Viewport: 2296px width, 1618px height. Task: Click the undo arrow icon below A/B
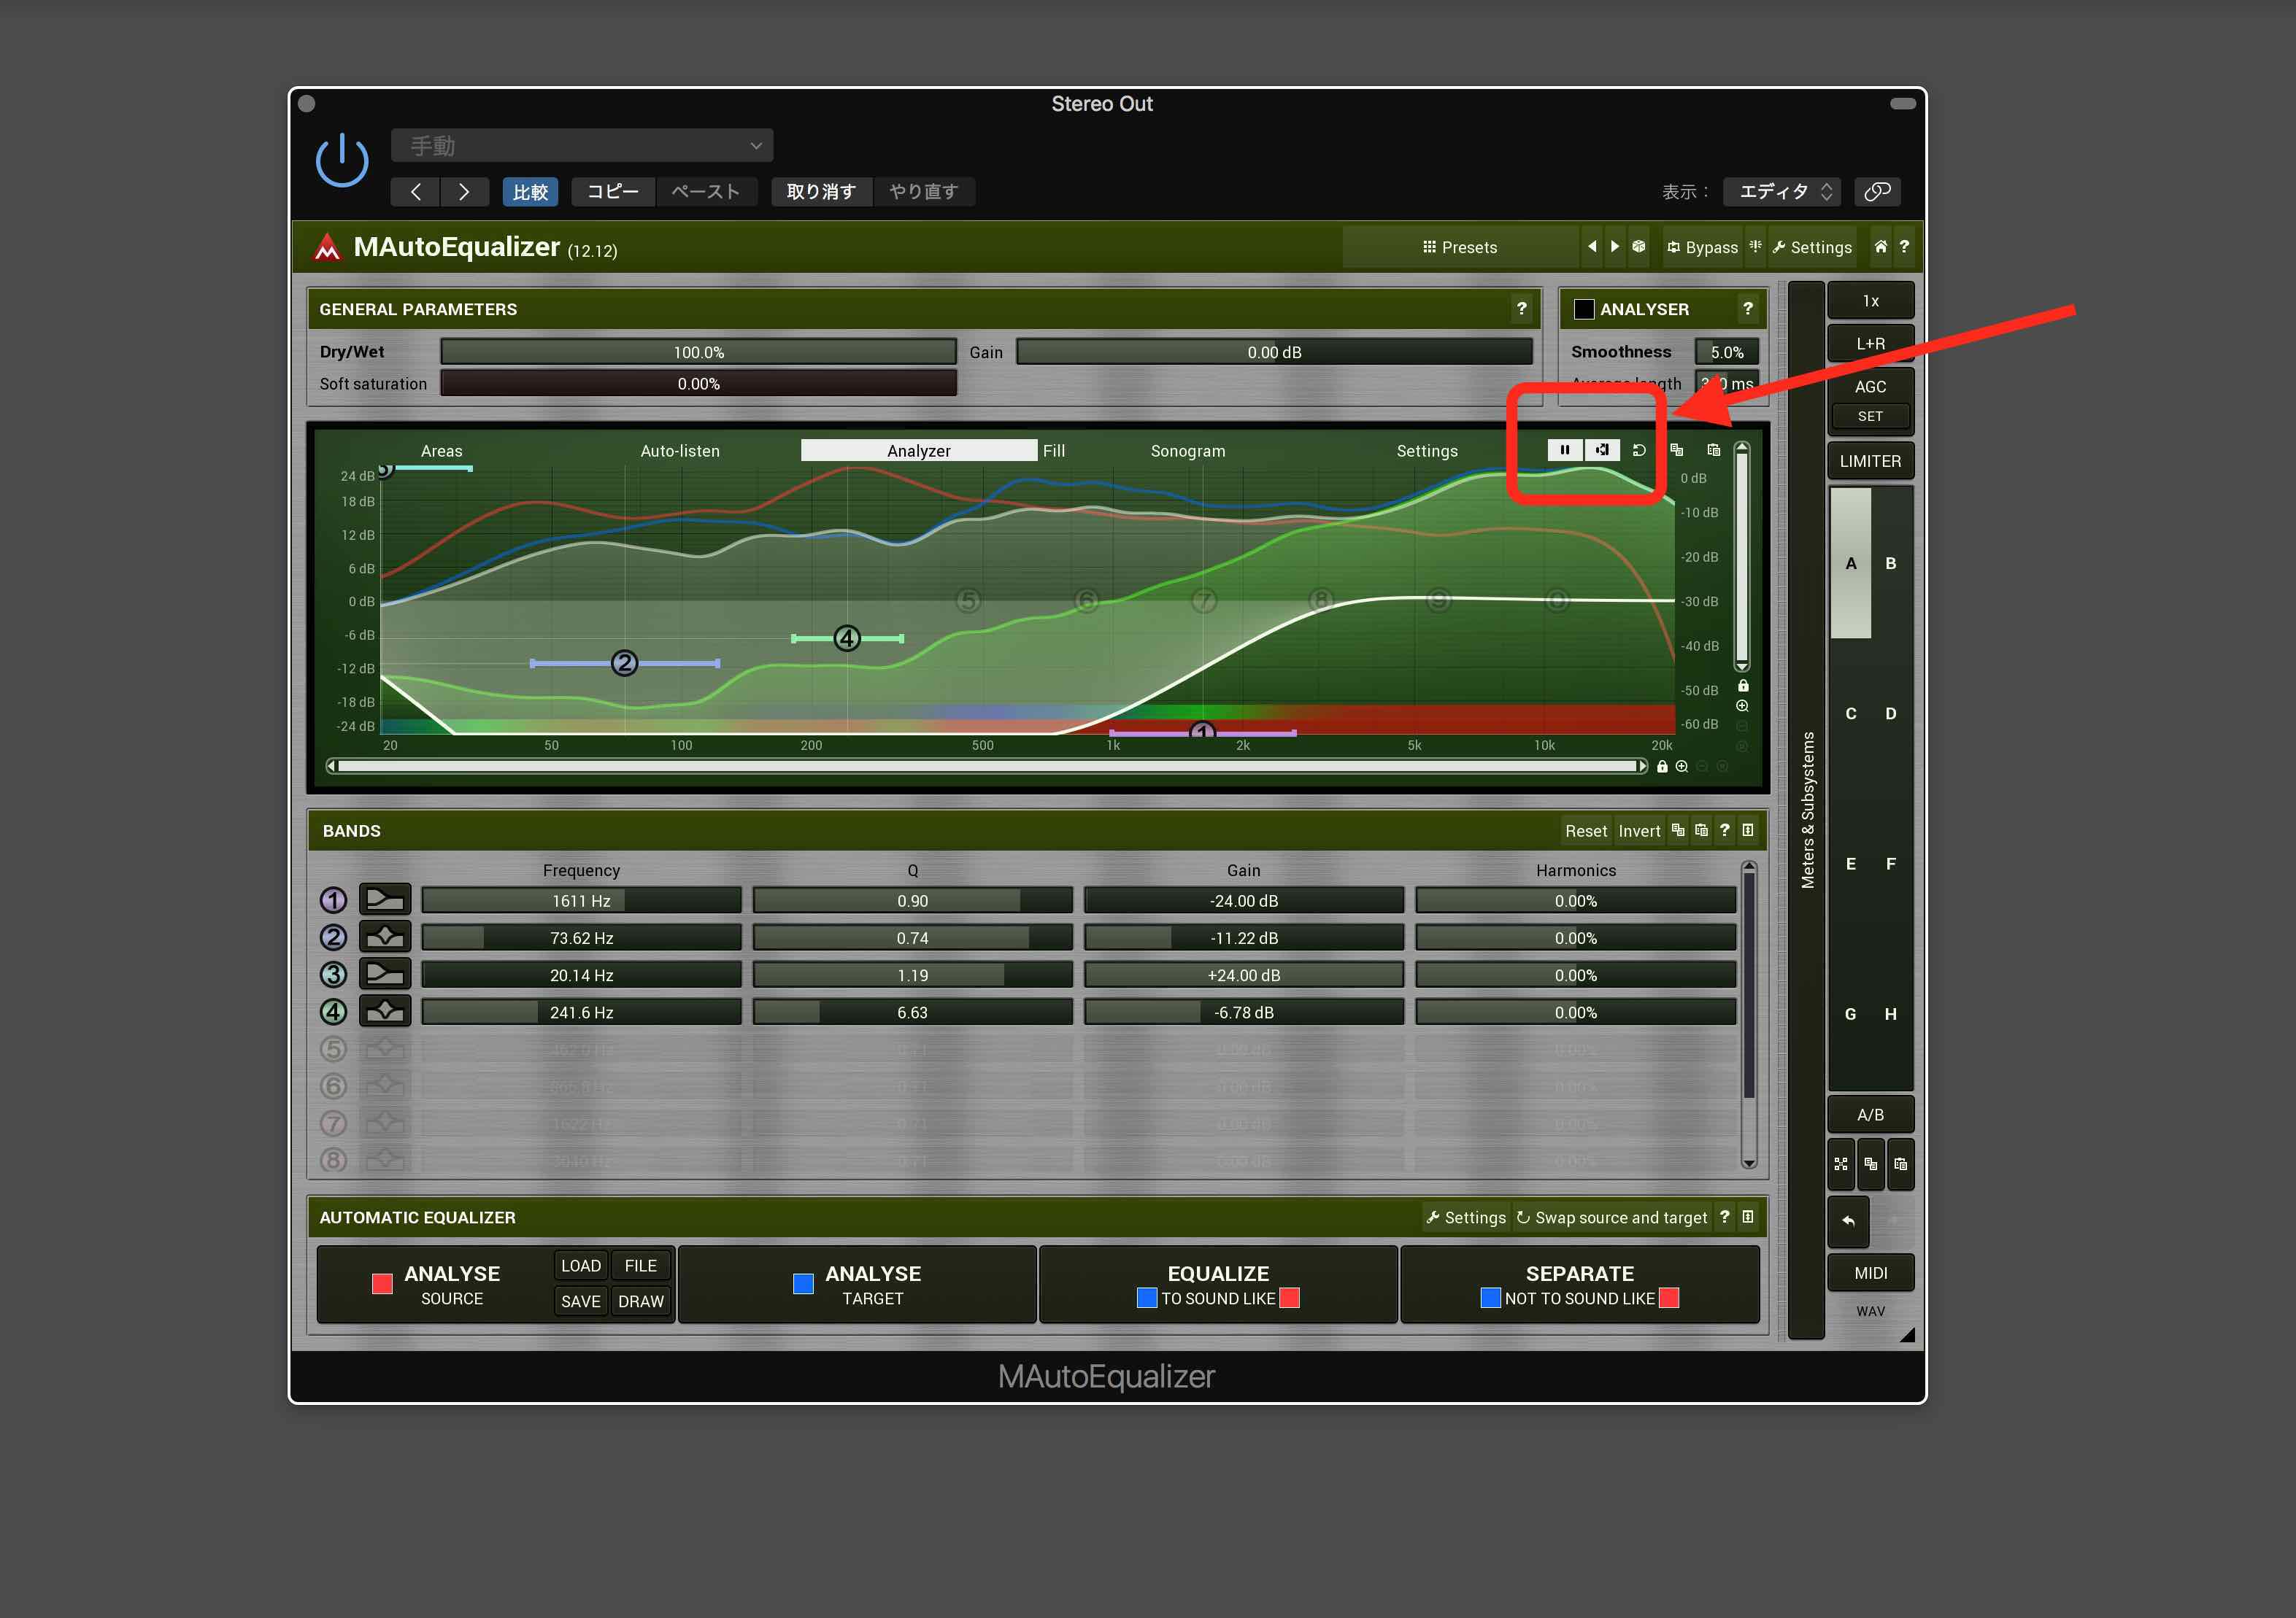(1848, 1220)
